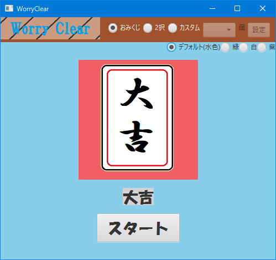Image resolution: width=276 pixels, height=260 pixels.
Task: Close the WorryClear window
Action: (263, 8)
